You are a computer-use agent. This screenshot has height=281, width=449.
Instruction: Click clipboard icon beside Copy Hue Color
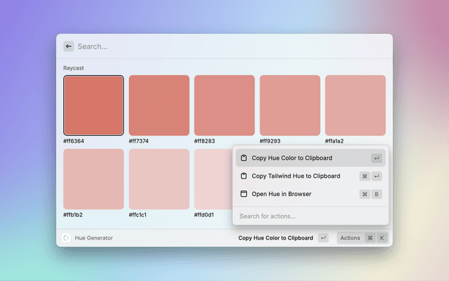(243, 158)
